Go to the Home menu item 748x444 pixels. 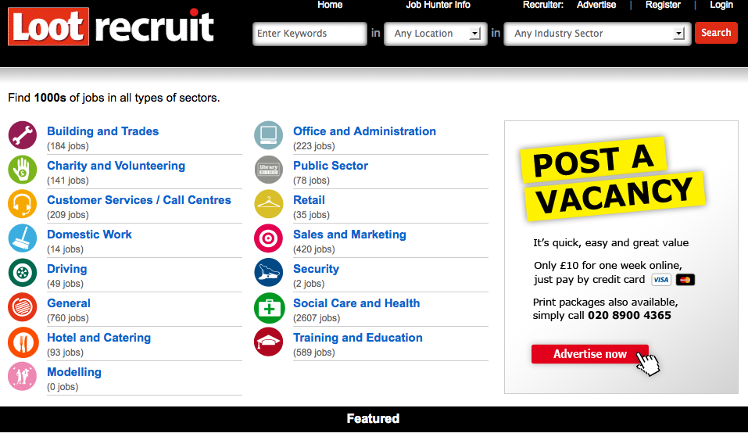coord(330,5)
